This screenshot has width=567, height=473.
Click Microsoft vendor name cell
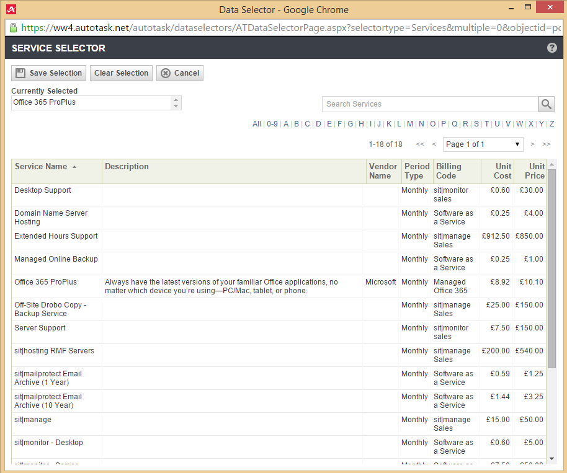click(380, 282)
